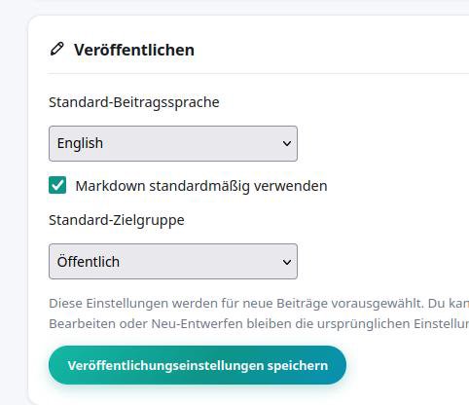
Task: Open the Standard-Zielgruppe audience dropdown
Action: [x=173, y=261]
